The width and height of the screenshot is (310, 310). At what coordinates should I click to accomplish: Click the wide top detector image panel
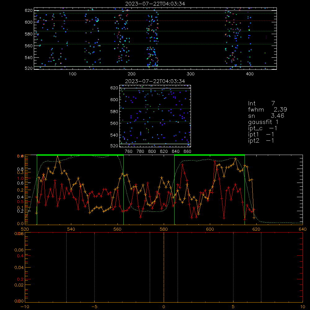[x=155, y=38]
